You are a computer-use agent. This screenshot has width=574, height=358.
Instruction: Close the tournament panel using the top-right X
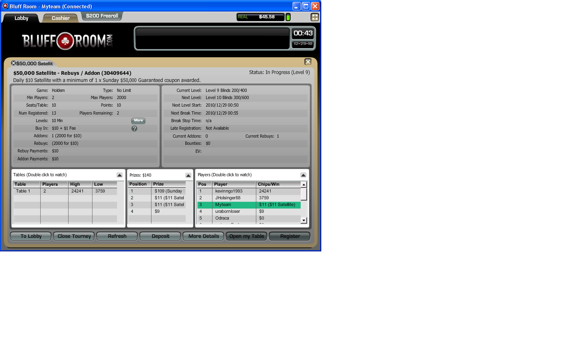point(308,62)
